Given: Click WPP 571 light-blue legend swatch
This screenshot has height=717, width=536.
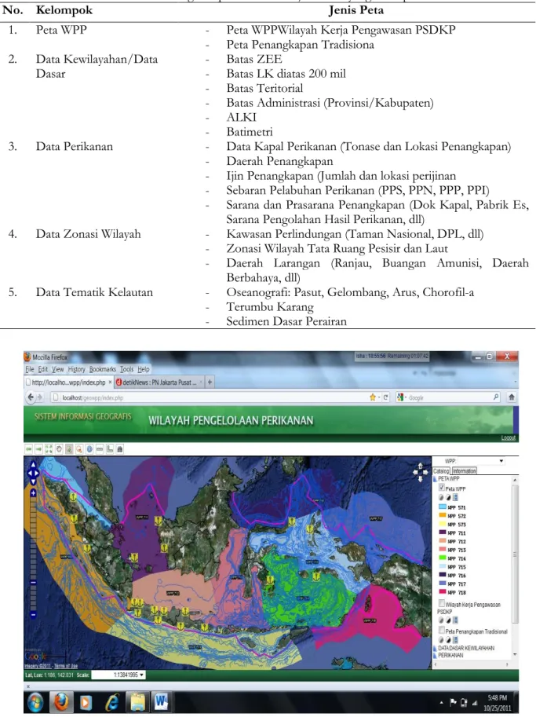Looking at the screenshot, I should coord(442,507).
